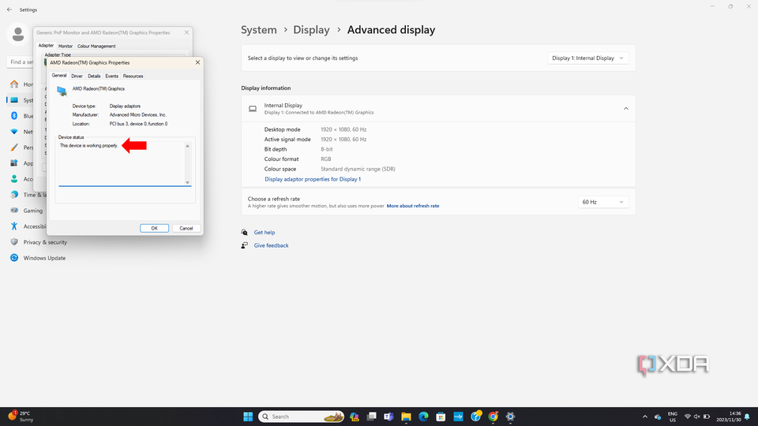Switch to the Driver tab
Image resolution: width=758 pixels, height=426 pixels.
coord(77,76)
